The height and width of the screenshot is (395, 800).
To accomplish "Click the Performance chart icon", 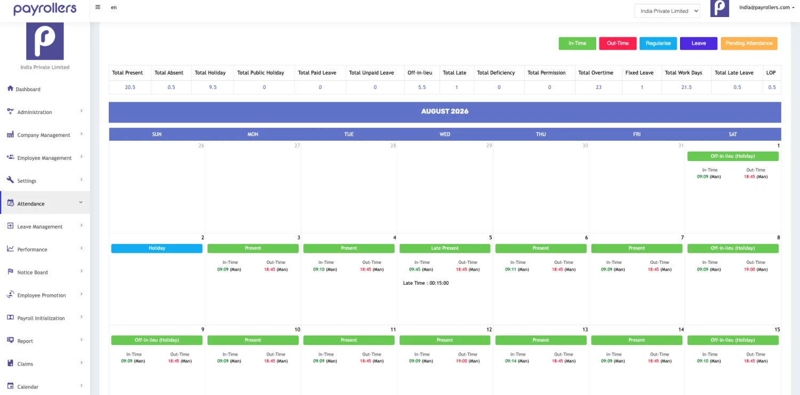I will tap(10, 249).
